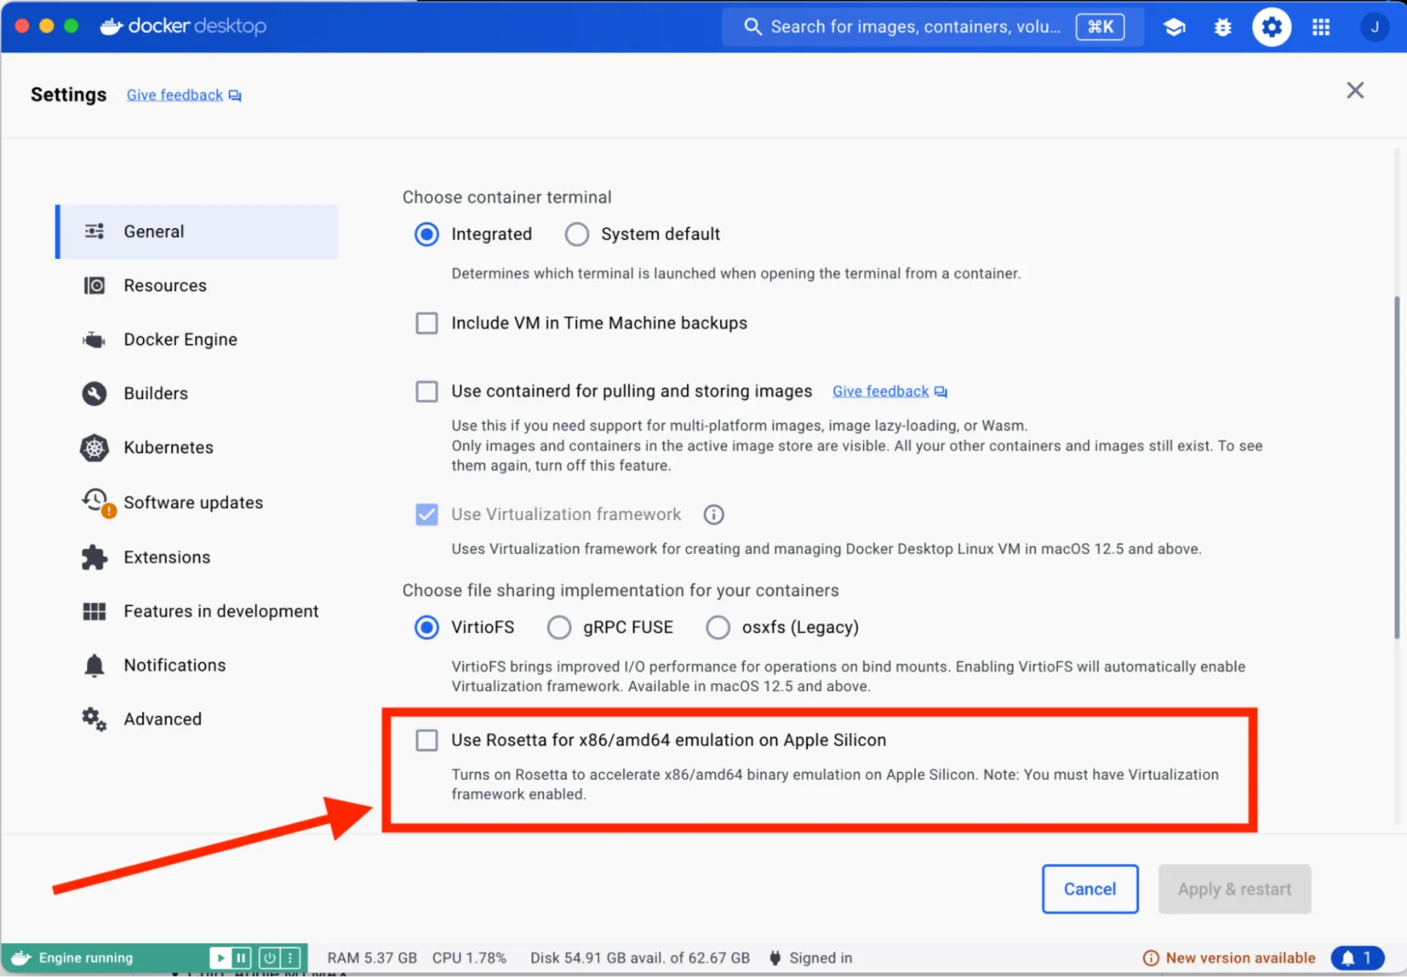The height and width of the screenshot is (977, 1407).
Task: Go to the Advanced settings section
Action: (197, 720)
